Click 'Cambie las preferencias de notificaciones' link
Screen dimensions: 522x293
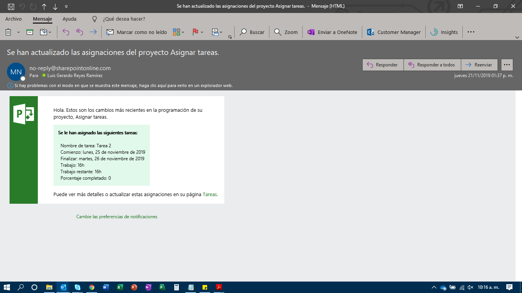[x=117, y=217]
